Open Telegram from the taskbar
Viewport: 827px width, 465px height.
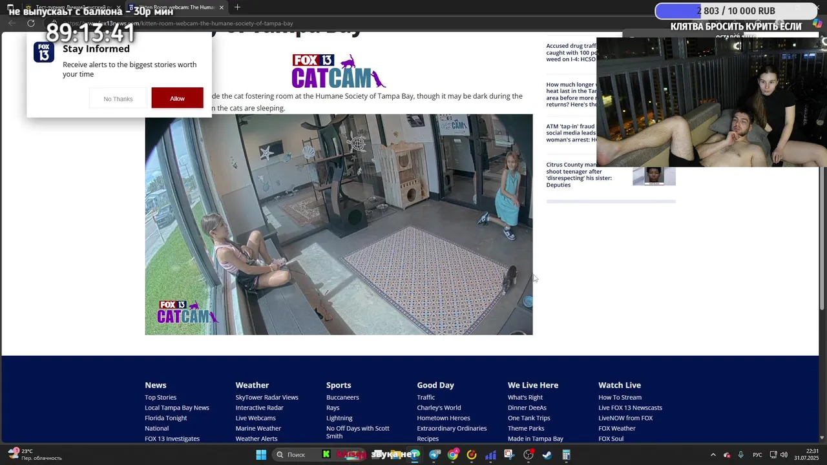click(434, 455)
